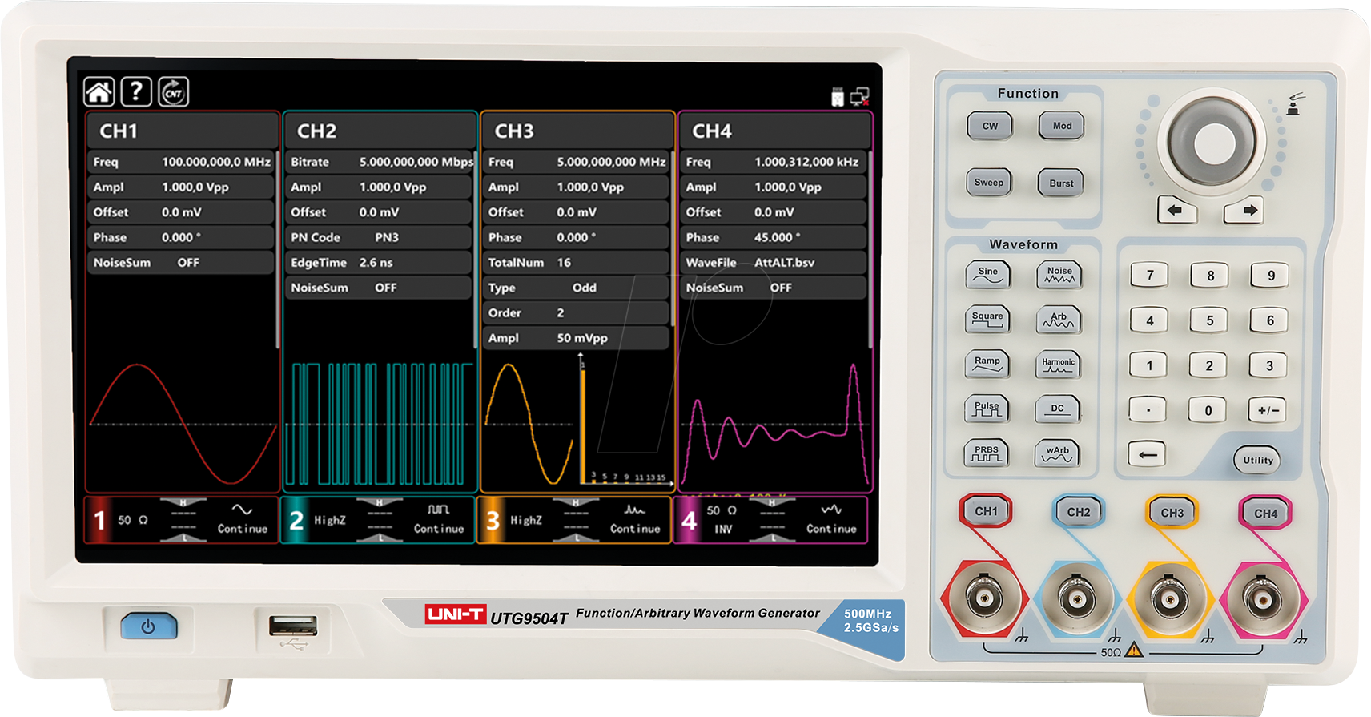
Task: Push the blue power button
Action: pos(149,626)
